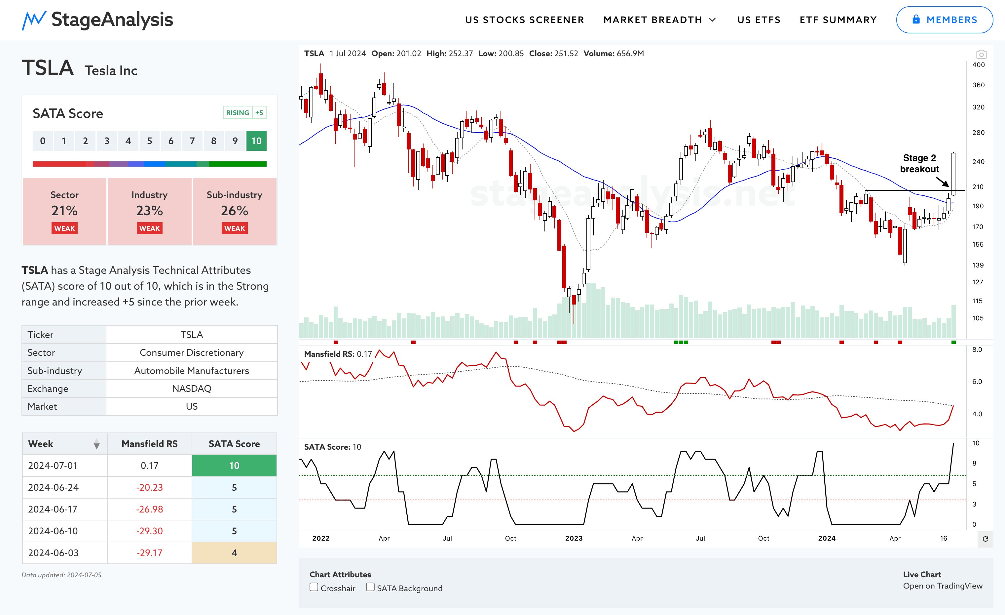Screen dimensions: 1005x615
Task: Click the NASDAQ exchange value
Action: (x=192, y=389)
